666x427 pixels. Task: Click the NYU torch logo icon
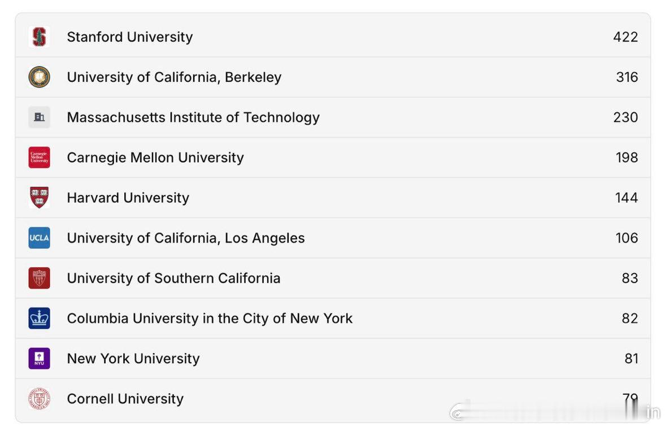coord(38,358)
